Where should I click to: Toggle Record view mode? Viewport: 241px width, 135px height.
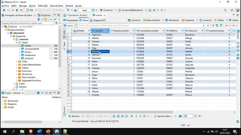[x=64, y=111]
